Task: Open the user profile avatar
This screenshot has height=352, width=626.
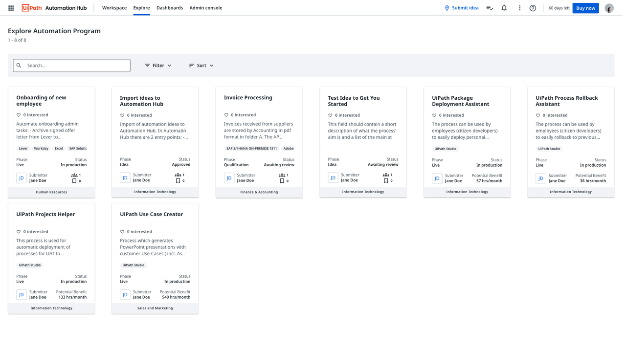Action: (609, 8)
